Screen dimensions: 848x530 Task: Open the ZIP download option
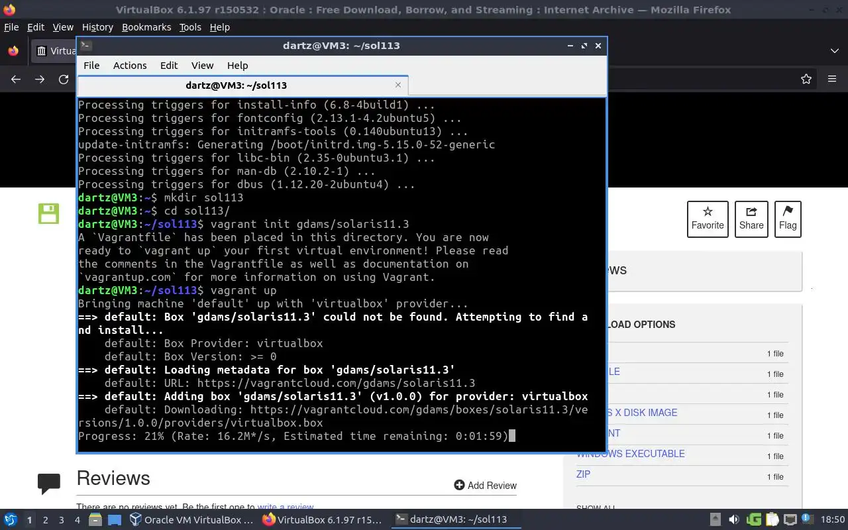tap(583, 474)
